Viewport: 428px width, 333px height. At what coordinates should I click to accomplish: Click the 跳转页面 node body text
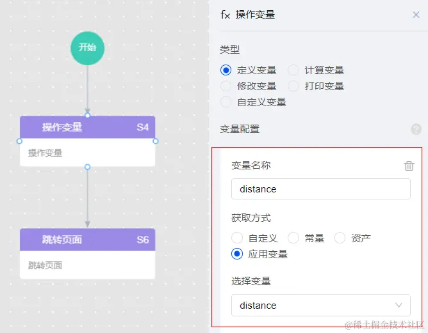[45, 265]
